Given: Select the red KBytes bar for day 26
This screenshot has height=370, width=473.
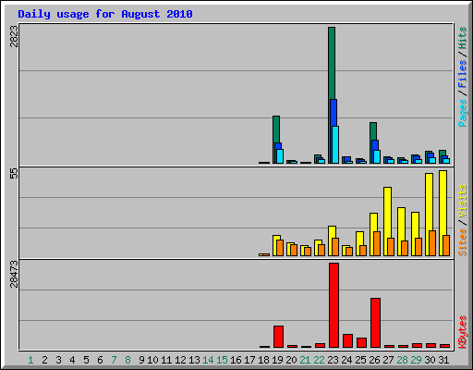Looking at the screenshot, I should tap(375, 323).
